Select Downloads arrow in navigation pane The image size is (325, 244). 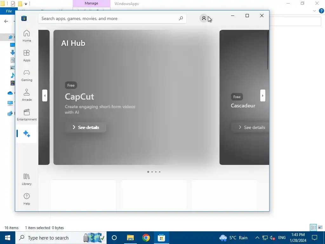pos(12,52)
